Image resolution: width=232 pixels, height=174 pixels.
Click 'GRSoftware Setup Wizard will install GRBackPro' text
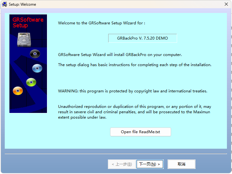[120, 55]
